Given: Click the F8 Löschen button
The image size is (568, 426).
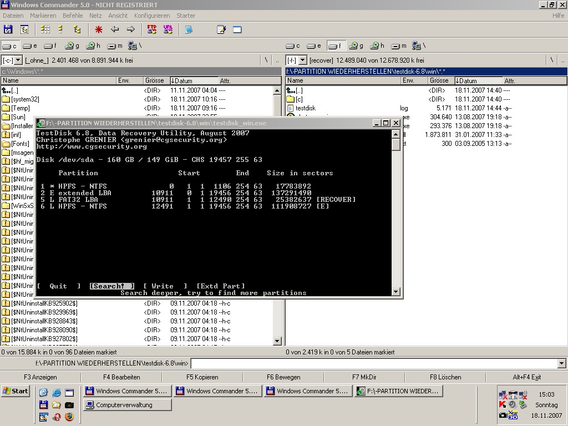Looking at the screenshot, I should point(445,377).
